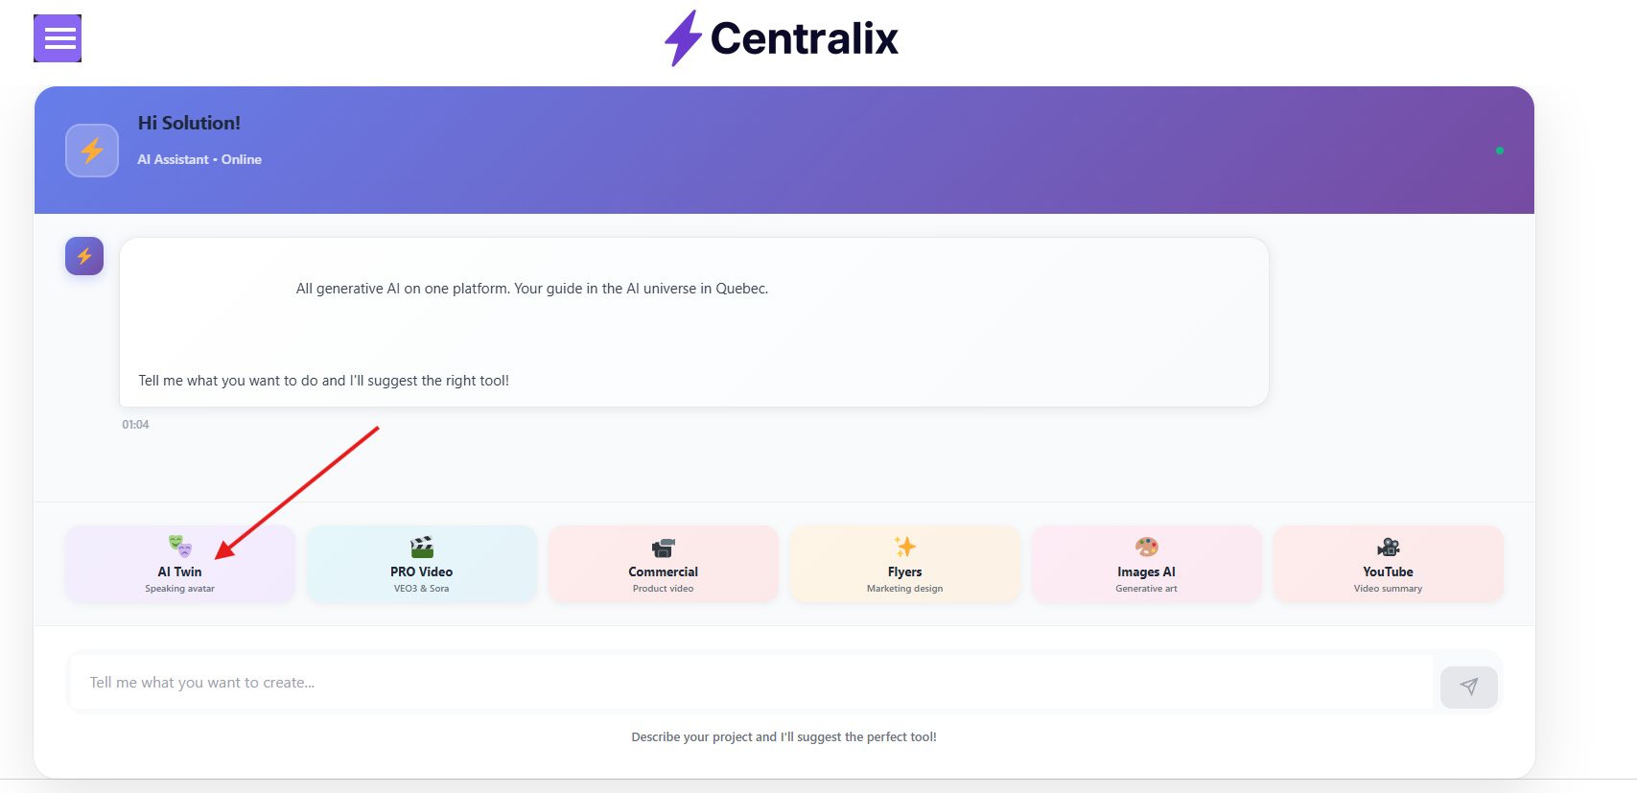Image resolution: width=1637 pixels, height=793 pixels.
Task: Click the Centralix lightning bolt logo
Action: pyautogui.click(x=683, y=38)
